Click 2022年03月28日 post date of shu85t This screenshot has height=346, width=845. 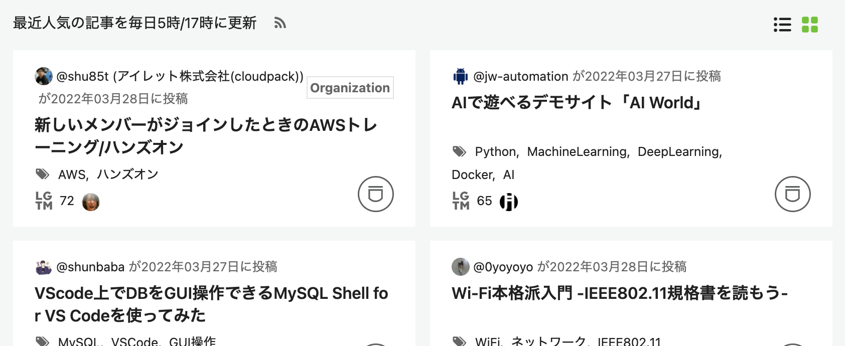tap(101, 99)
